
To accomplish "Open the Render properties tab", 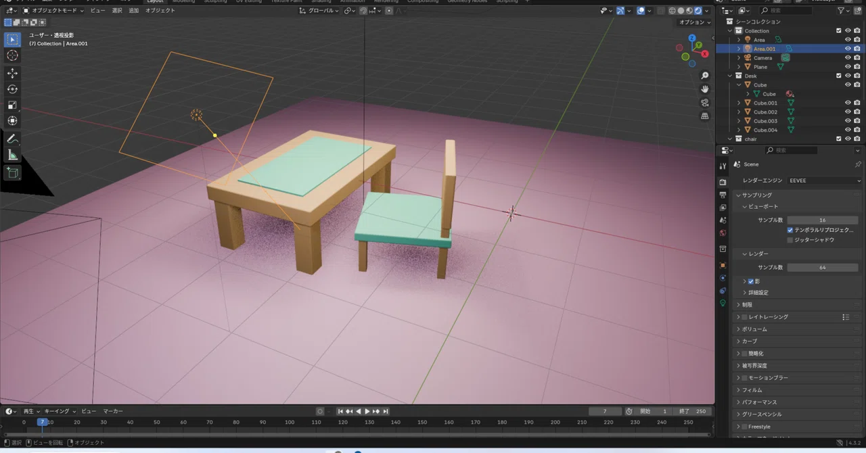I will click(723, 182).
